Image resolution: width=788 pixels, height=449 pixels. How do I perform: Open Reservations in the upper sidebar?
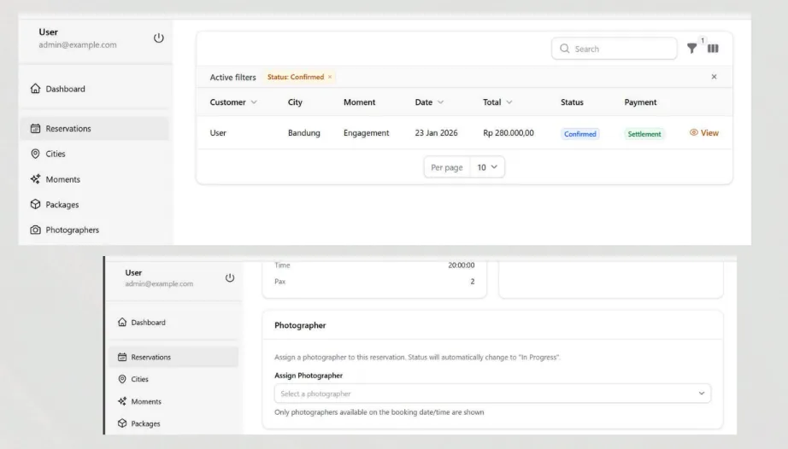click(x=95, y=128)
